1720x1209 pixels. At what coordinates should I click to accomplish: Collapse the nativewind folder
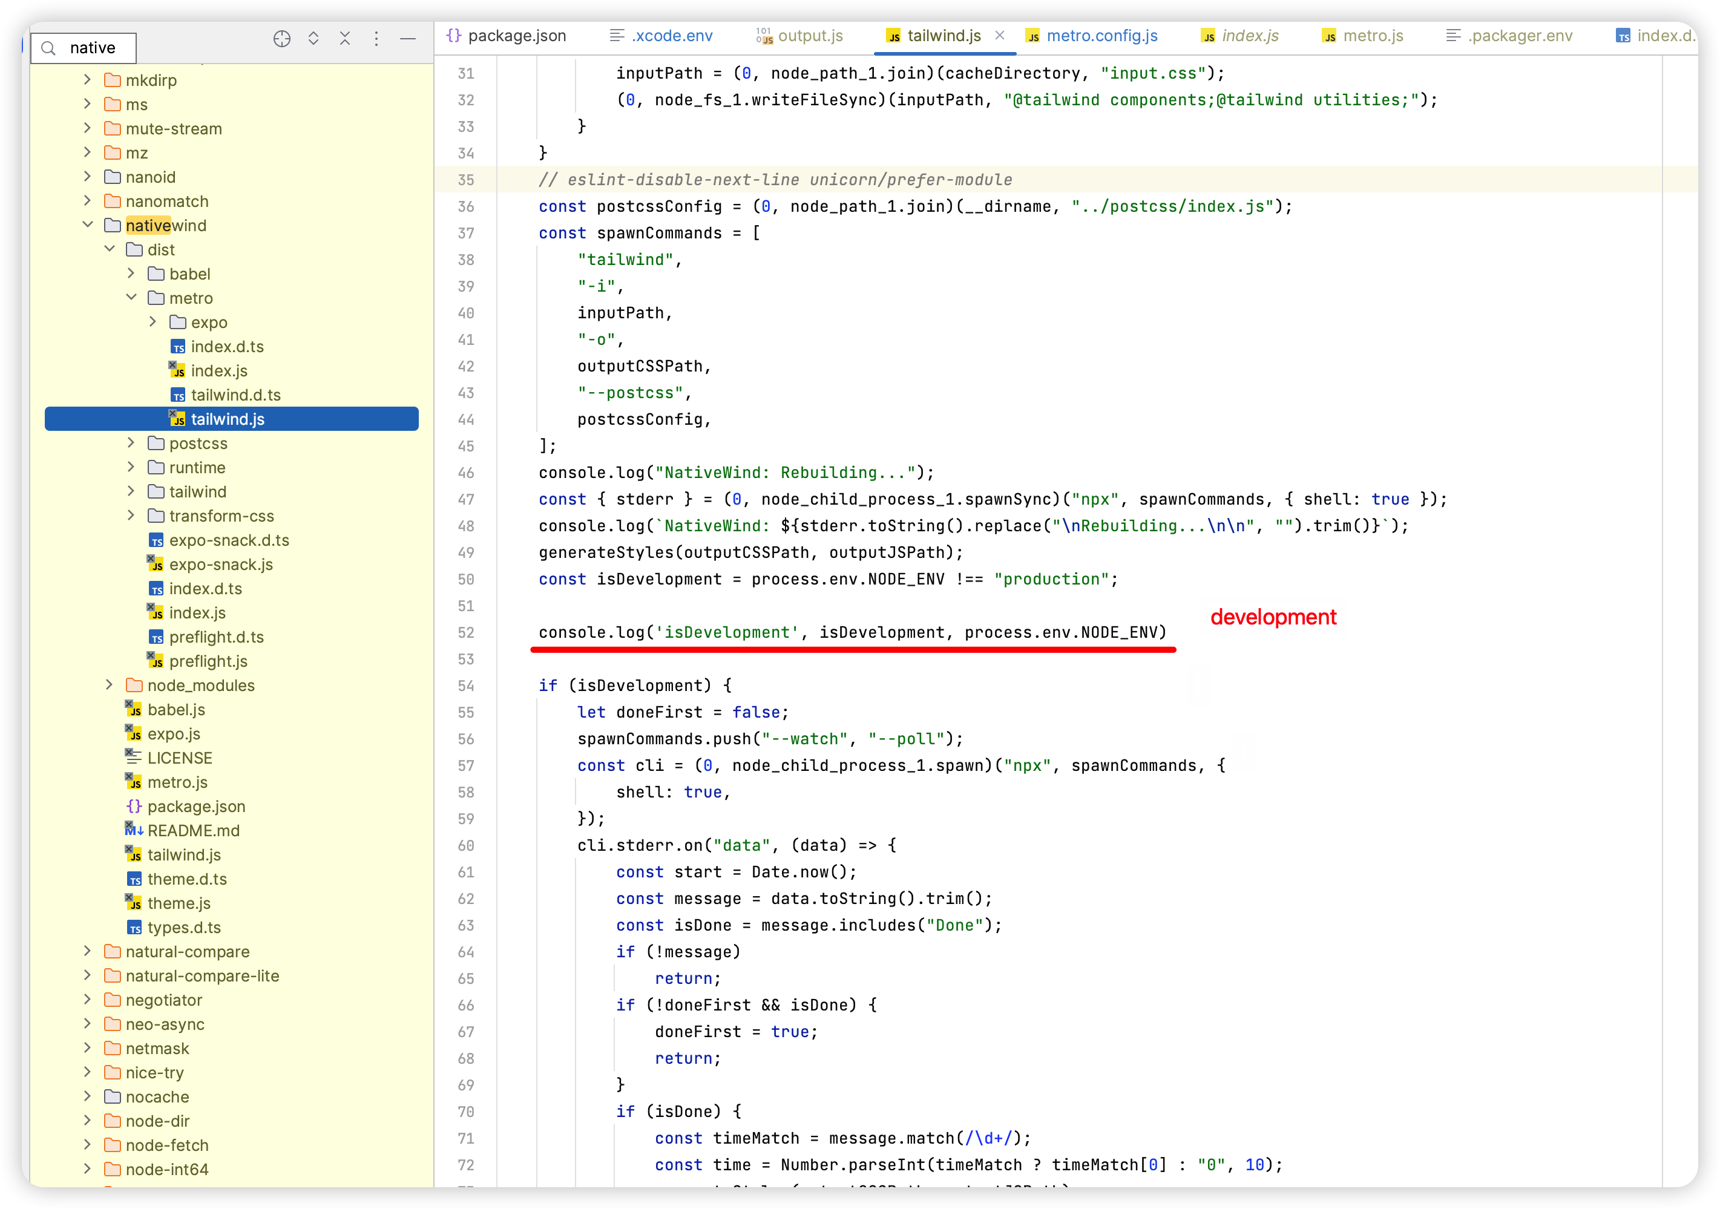(88, 224)
